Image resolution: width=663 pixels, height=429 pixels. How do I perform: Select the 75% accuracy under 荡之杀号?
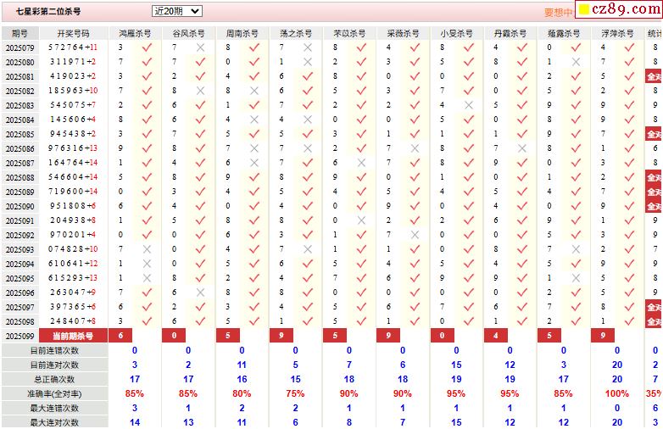pos(295,393)
